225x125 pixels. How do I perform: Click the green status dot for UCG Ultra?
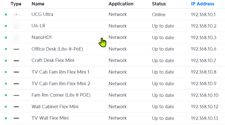coord(6,14)
